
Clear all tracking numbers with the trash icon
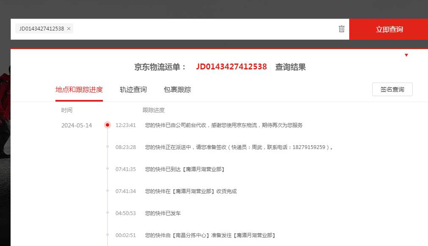[342, 29]
